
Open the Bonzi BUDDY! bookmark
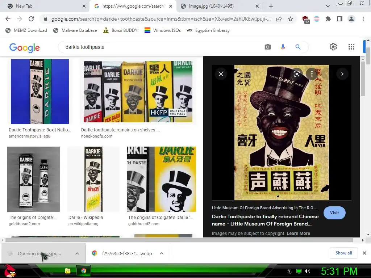pyautogui.click(x=121, y=30)
